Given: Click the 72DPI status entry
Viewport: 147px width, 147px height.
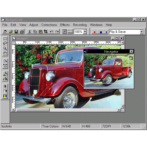Looking at the screenshot, I should click(x=111, y=126).
